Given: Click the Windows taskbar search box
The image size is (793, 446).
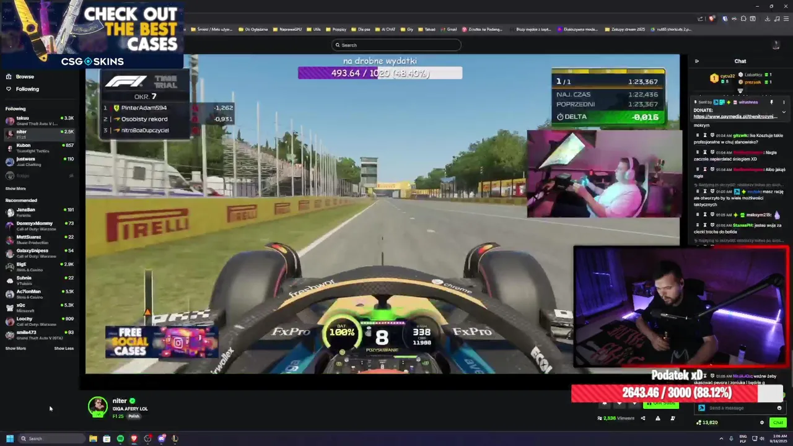Looking at the screenshot, I should click(x=52, y=439).
